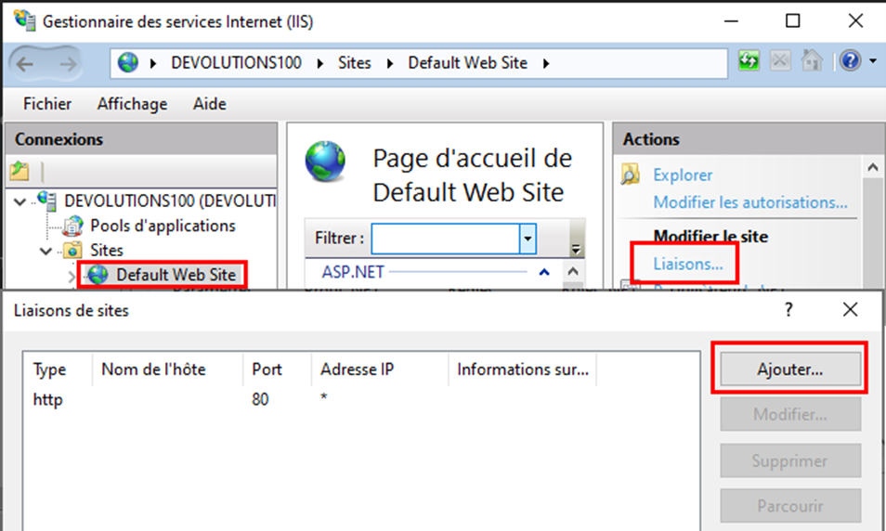Select Default Web Site in tree
The image size is (886, 531).
pos(176,275)
